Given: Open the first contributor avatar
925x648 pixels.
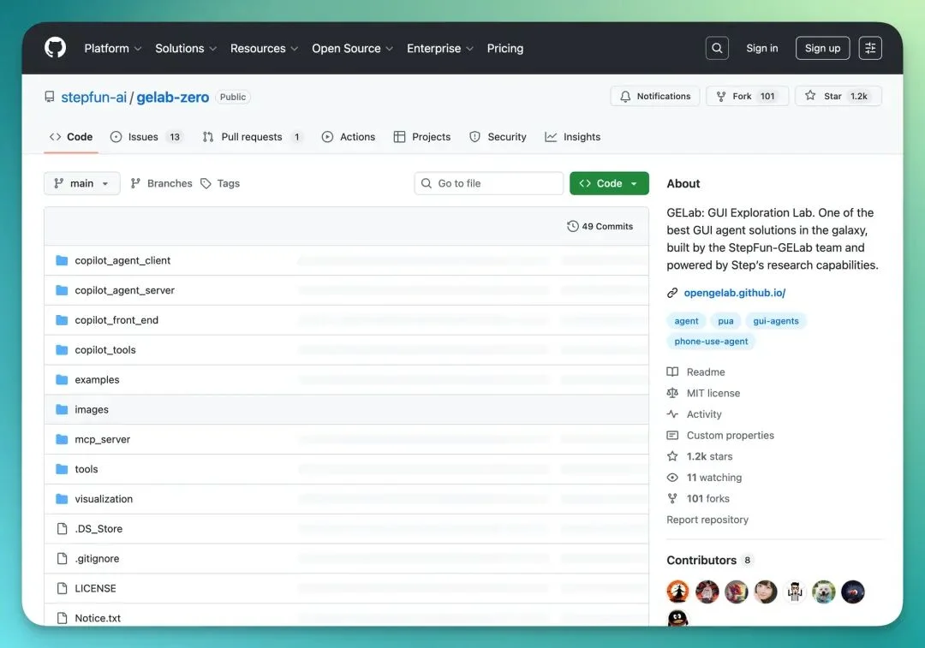Looking at the screenshot, I should coord(678,592).
